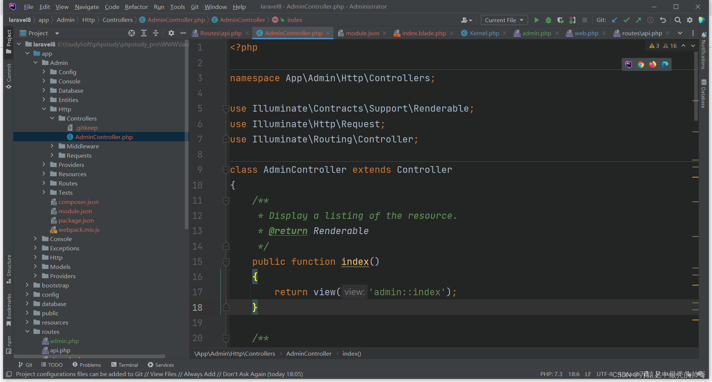Screen dimensions: 712x382
Task: Open in PhpStorm built-in preview icon
Action: 628,64
